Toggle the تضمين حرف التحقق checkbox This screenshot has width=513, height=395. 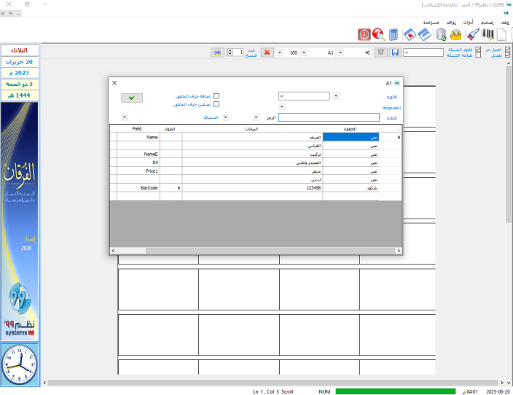pyautogui.click(x=216, y=104)
